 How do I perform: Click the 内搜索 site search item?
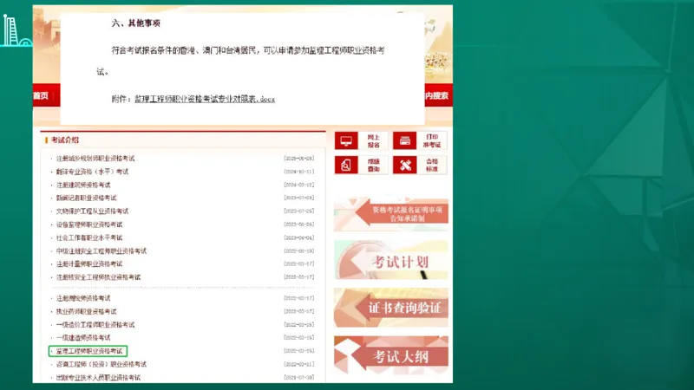point(436,95)
